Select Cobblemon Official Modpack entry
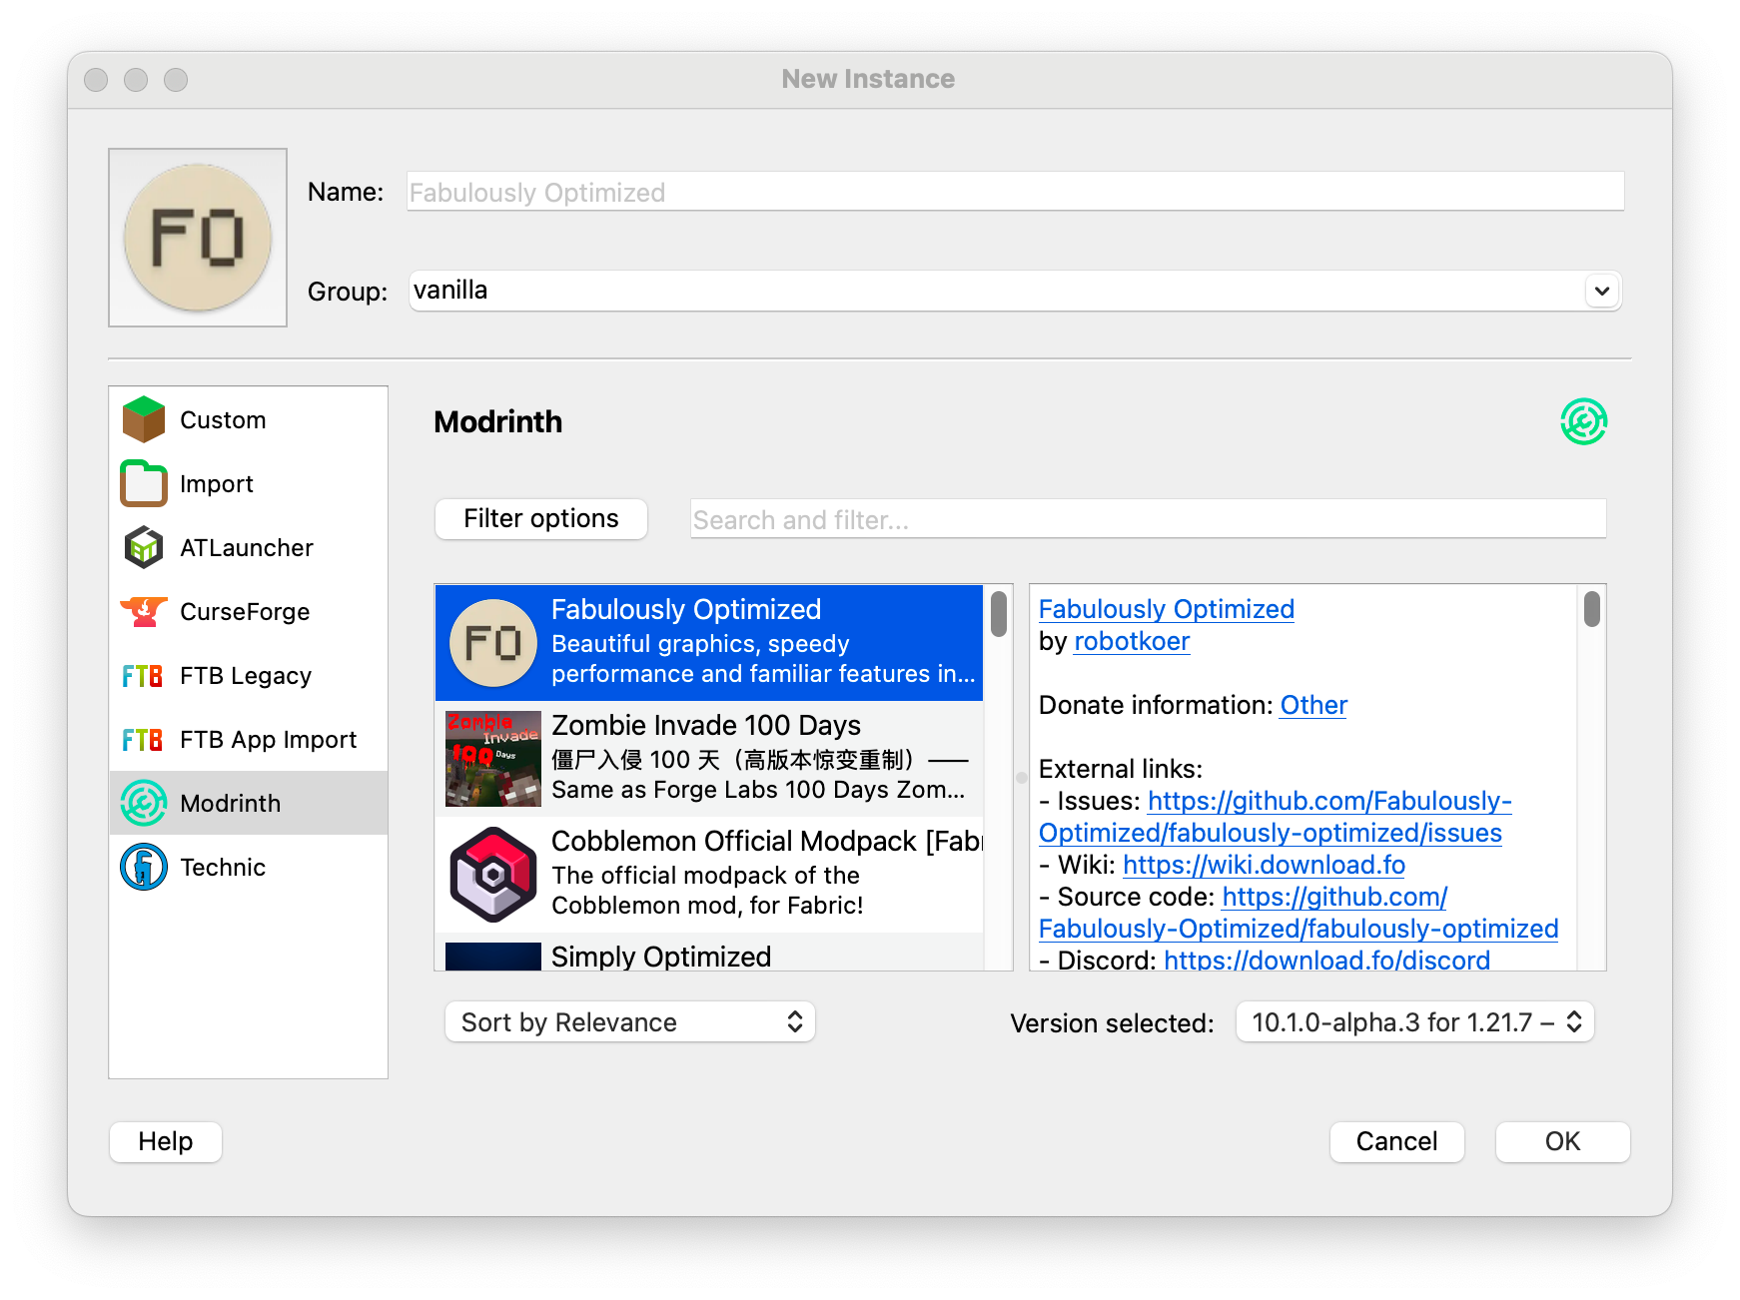This screenshot has width=1740, height=1300. tap(709, 875)
